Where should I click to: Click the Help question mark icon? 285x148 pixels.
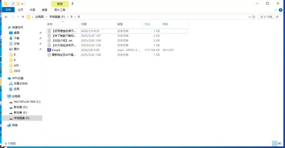click(281, 10)
